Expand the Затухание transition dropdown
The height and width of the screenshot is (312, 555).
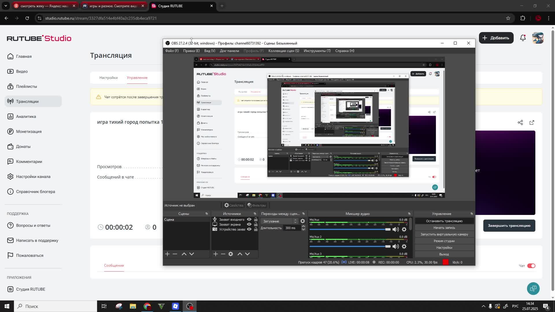[x=295, y=221]
